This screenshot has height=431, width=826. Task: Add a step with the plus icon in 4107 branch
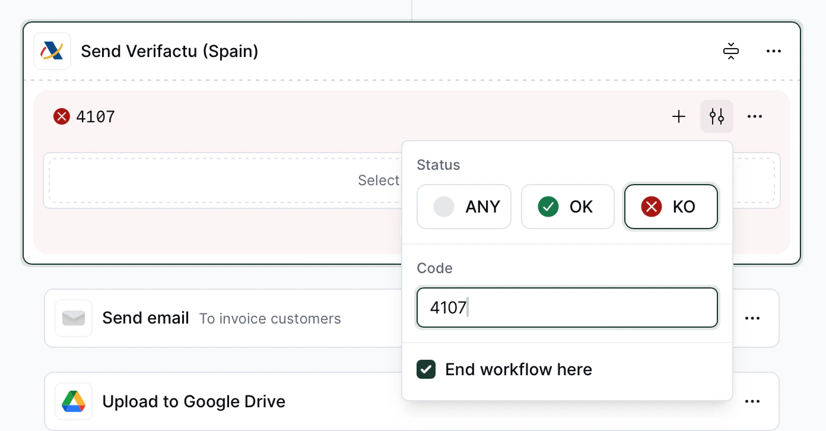(679, 116)
